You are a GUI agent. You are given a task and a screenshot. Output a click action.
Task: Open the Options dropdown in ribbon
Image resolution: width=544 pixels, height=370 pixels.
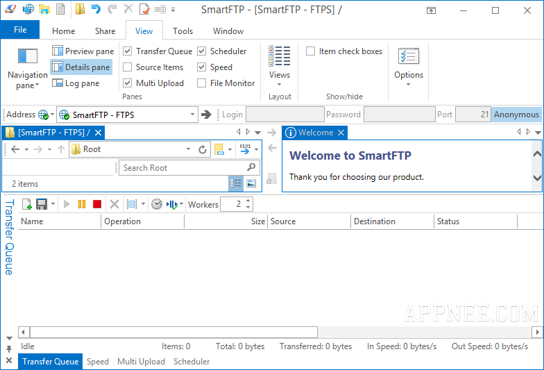[408, 67]
